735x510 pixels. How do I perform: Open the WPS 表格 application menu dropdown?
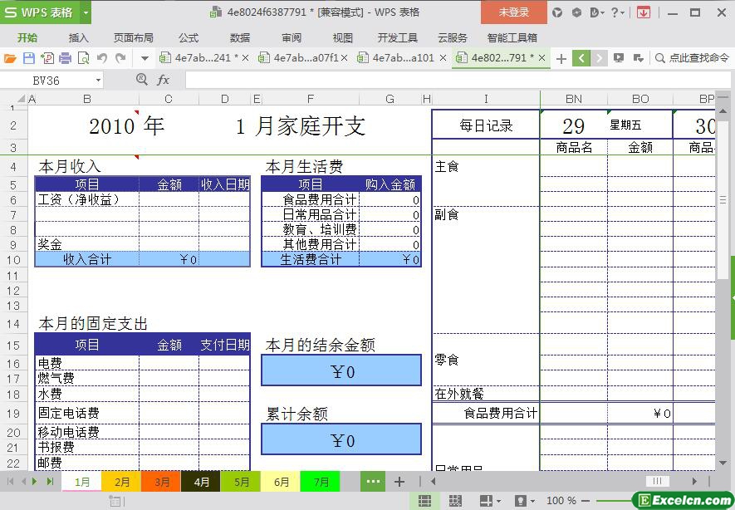pos(85,12)
